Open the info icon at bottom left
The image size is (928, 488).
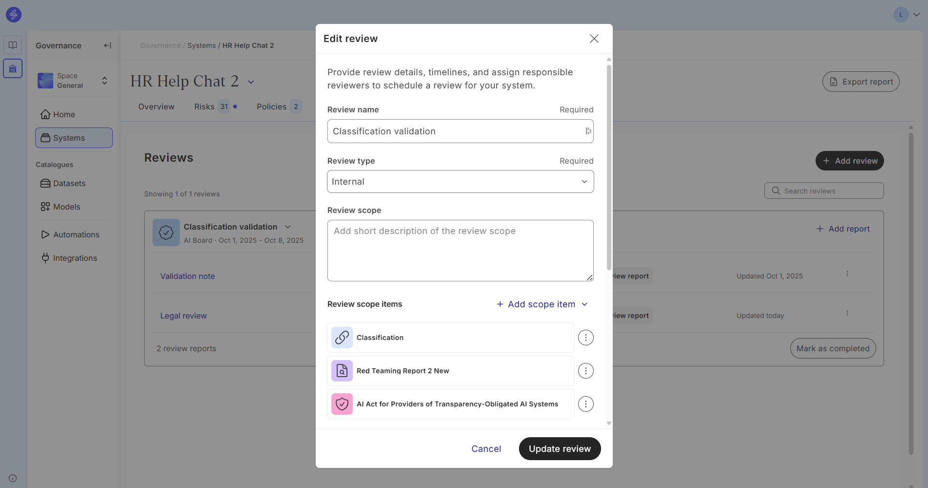[13, 478]
